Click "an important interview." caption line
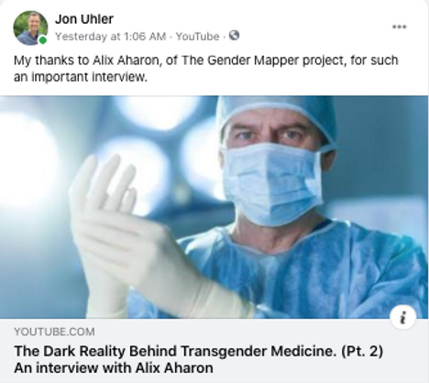 click(x=81, y=77)
